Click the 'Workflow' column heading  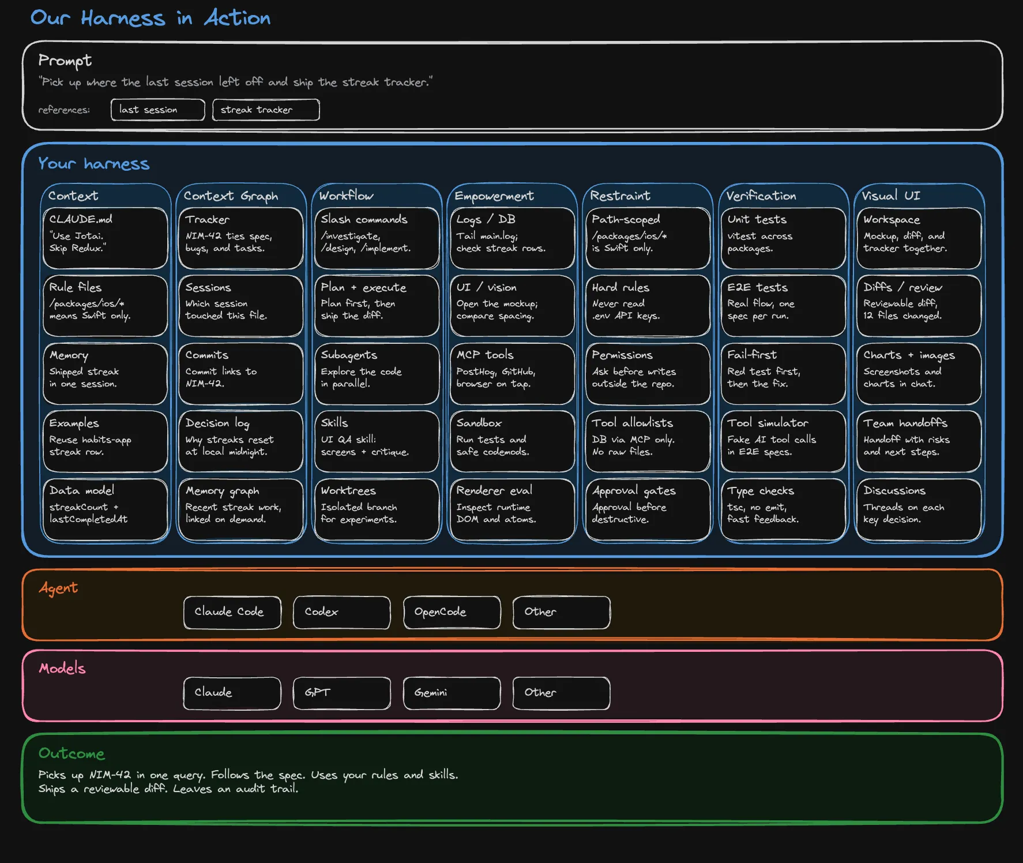point(346,196)
